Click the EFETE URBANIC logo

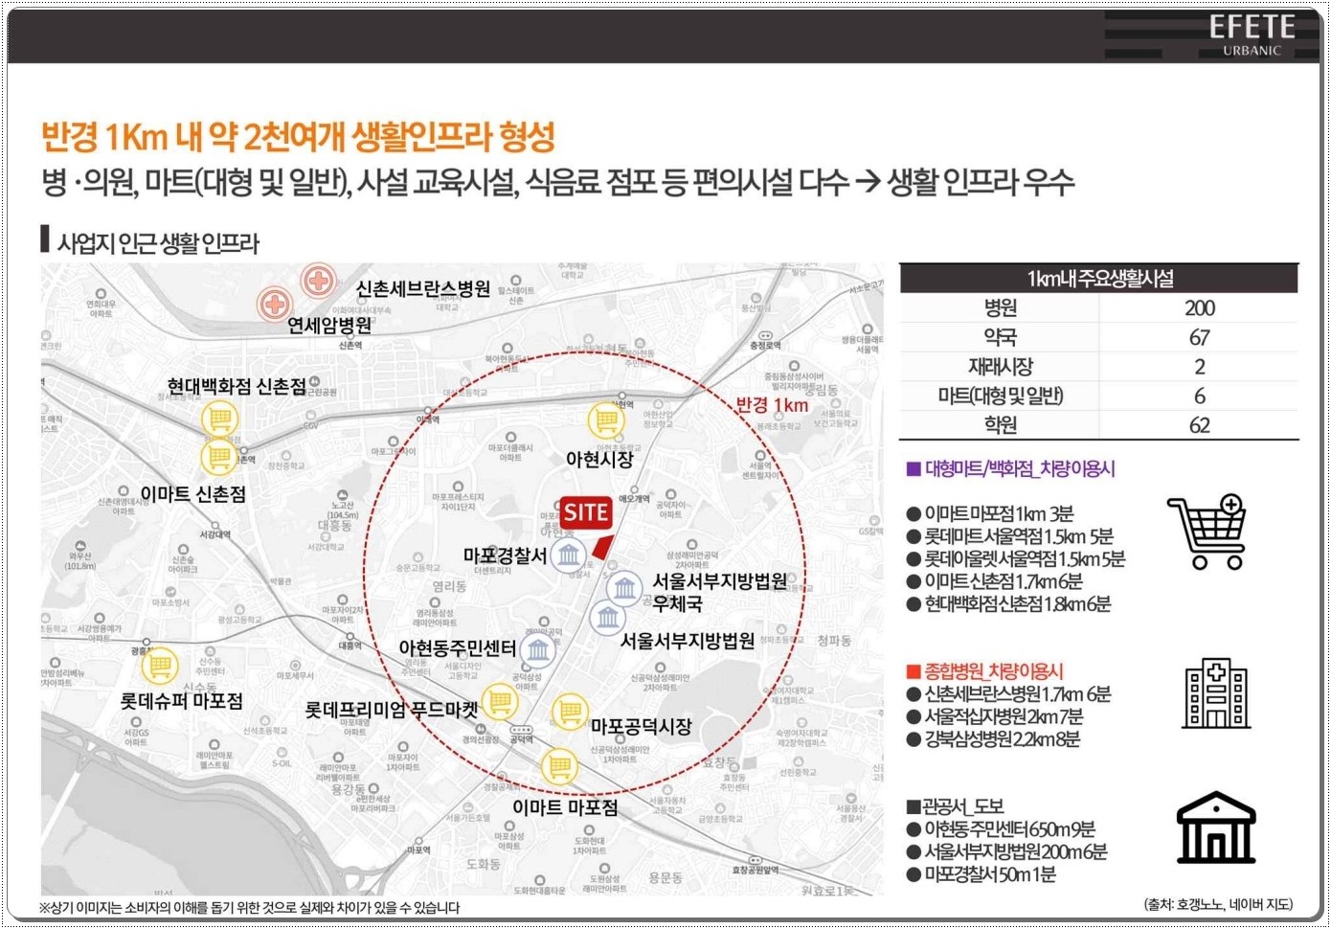coord(1252,35)
